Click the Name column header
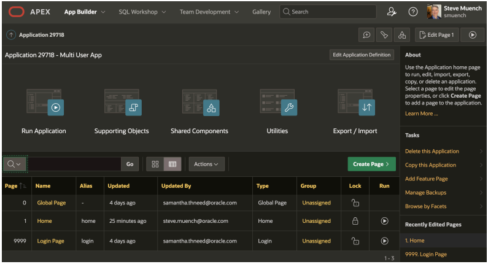 tap(43, 186)
